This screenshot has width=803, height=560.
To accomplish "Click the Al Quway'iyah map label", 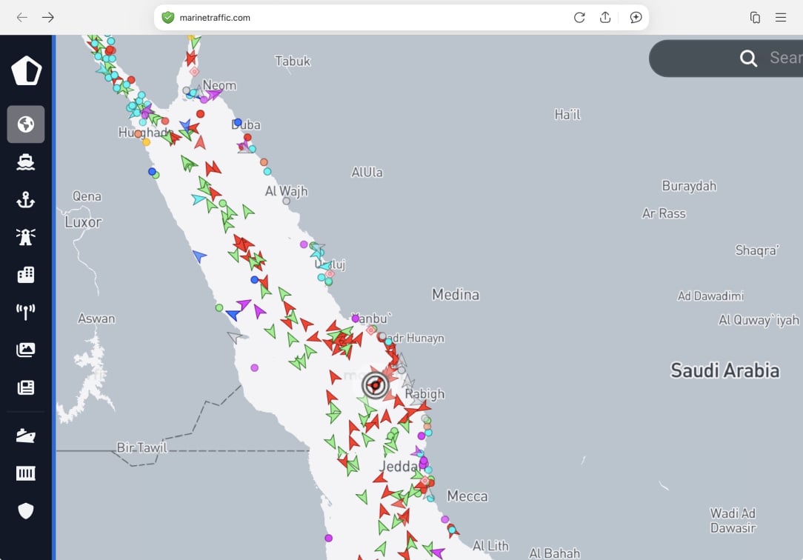I will tap(759, 320).
